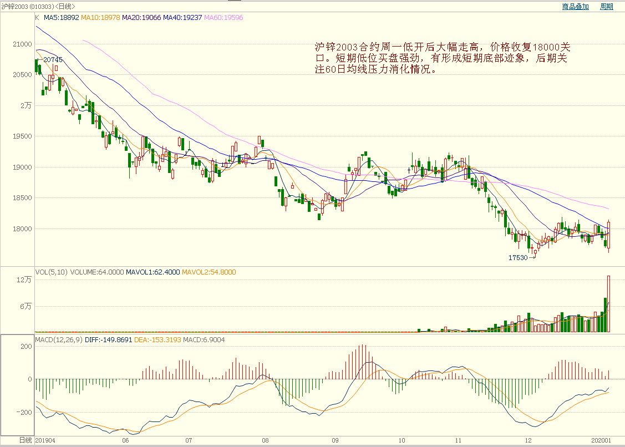Open the 商品叠加 overlay link
Screen dimensions: 625x447
coord(575,7)
